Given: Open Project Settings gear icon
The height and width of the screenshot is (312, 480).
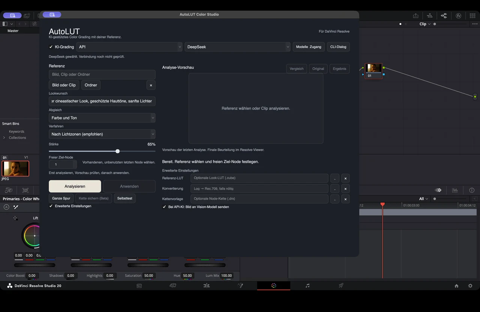Looking at the screenshot, I should pyautogui.click(x=470, y=286).
